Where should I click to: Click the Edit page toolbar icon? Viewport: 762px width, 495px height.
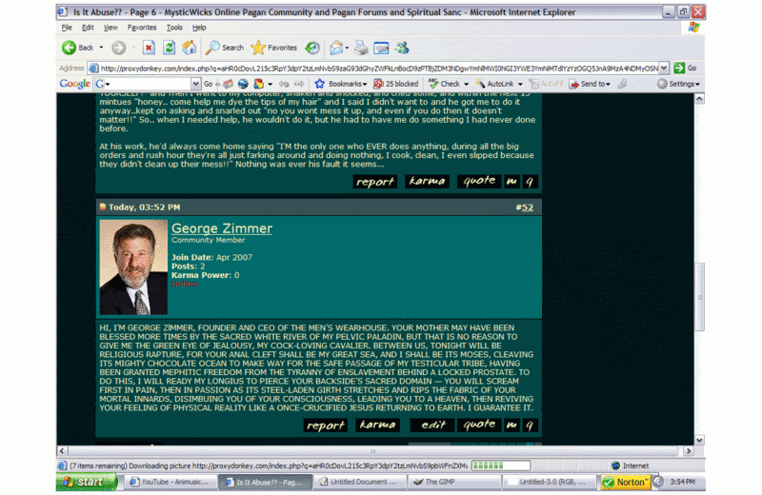(381, 48)
